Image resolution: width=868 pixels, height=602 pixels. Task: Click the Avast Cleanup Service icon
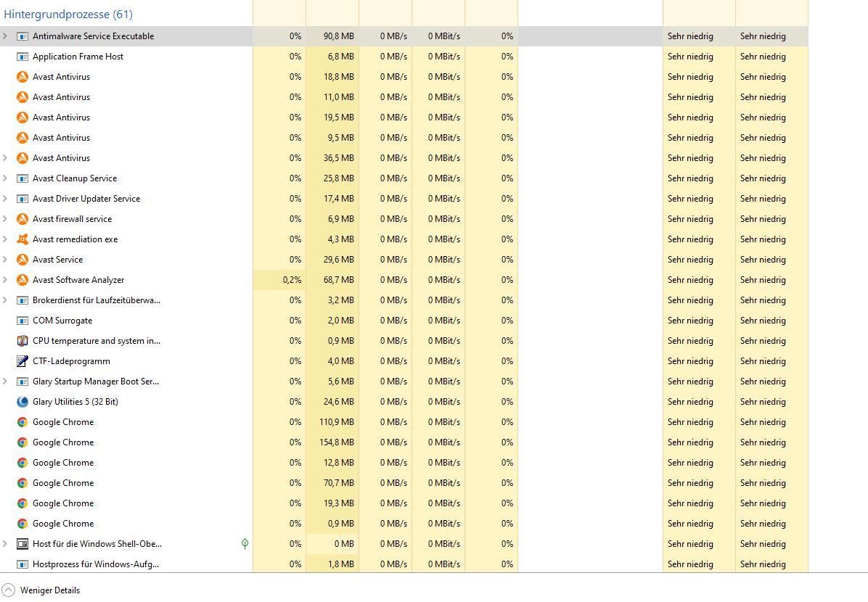22,178
